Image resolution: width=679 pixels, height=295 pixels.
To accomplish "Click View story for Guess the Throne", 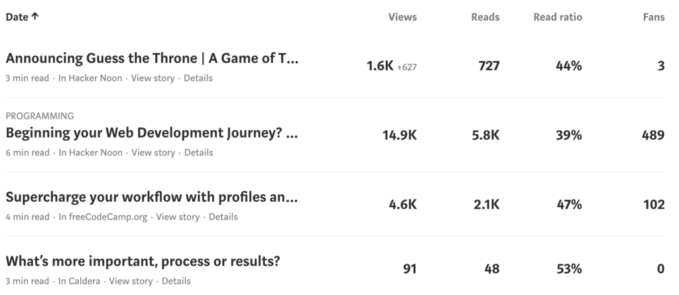I will click(x=153, y=78).
